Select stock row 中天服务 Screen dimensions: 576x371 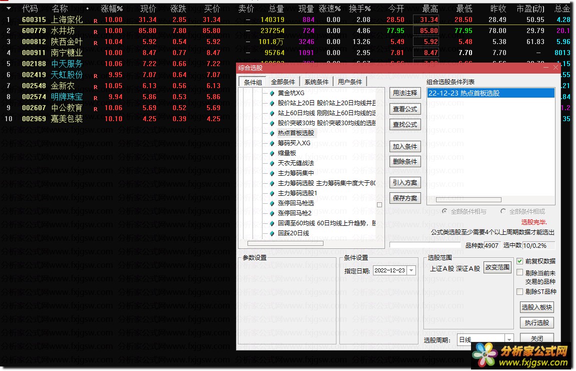click(117, 64)
